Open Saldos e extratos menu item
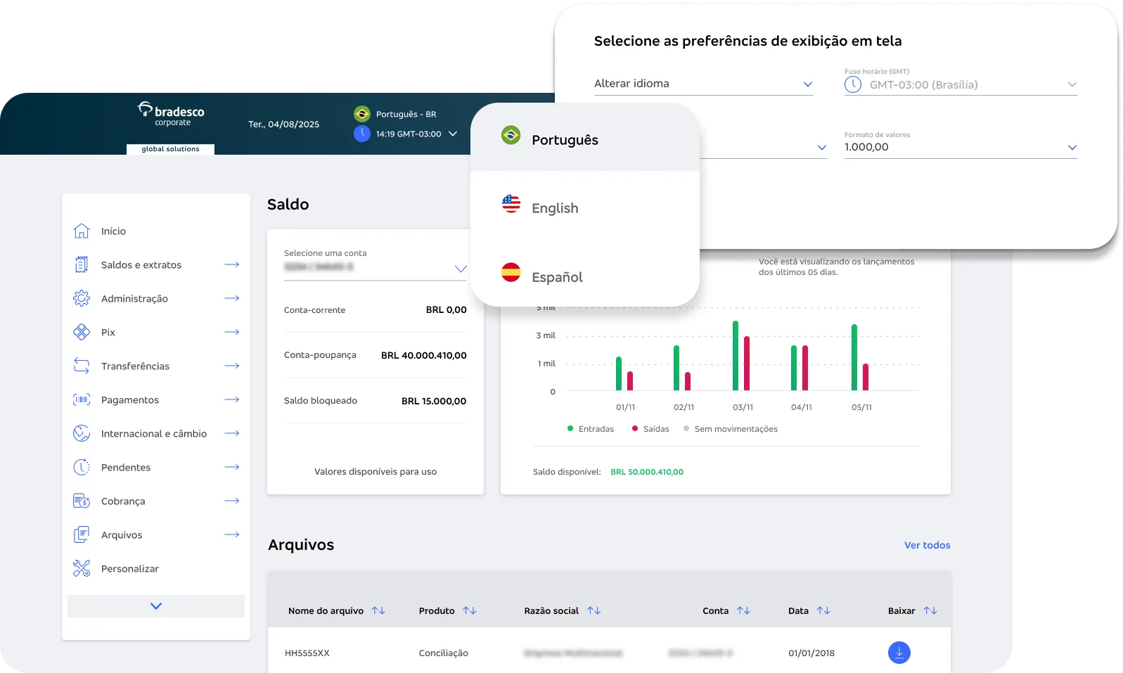This screenshot has height=673, width=1123. coord(141,264)
